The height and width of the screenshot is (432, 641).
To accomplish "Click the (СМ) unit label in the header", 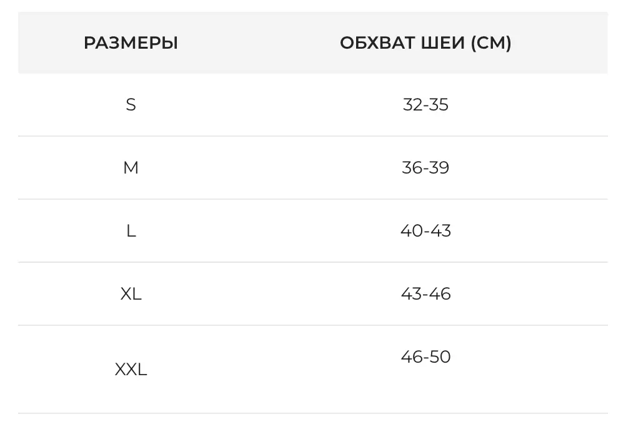I will [491, 43].
